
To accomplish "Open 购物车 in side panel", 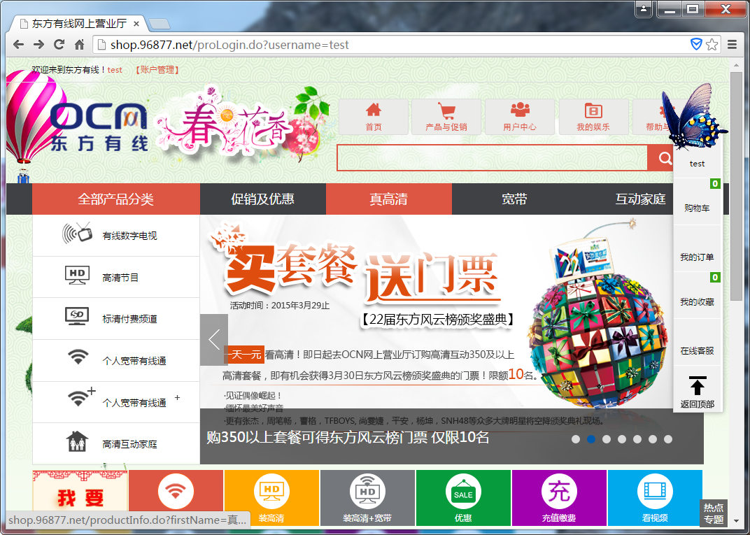I will 697,201.
